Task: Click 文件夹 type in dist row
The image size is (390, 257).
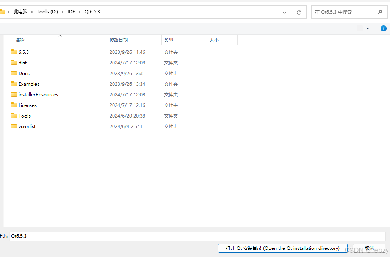Action: coord(171,63)
